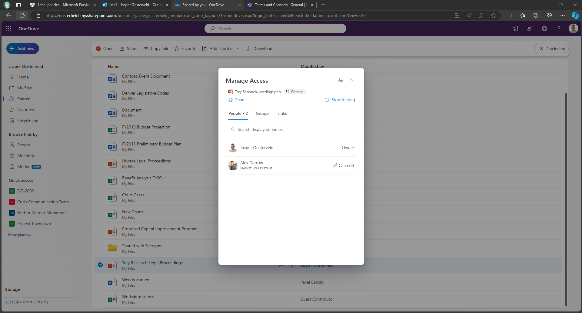
Task: Click the Copy link toolbar button
Action: click(x=156, y=48)
